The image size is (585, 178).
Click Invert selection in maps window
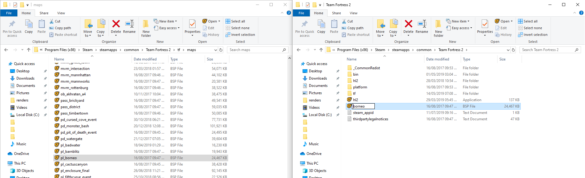pyautogui.click(x=240, y=35)
